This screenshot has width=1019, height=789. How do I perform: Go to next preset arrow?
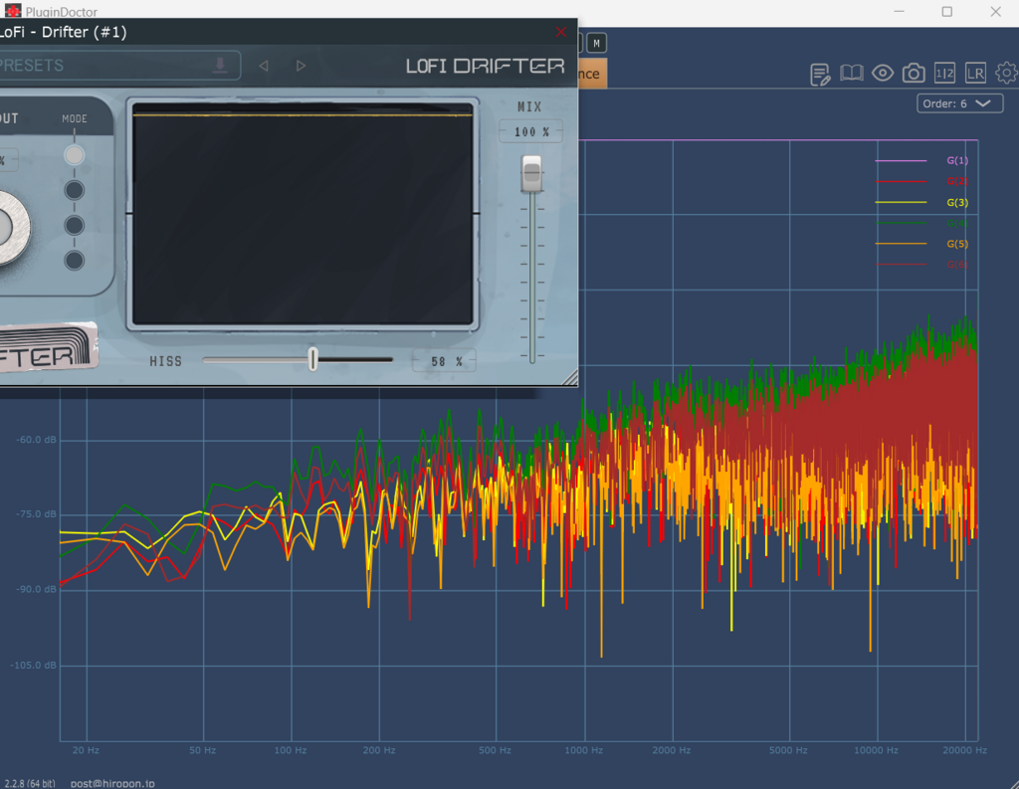click(x=301, y=66)
